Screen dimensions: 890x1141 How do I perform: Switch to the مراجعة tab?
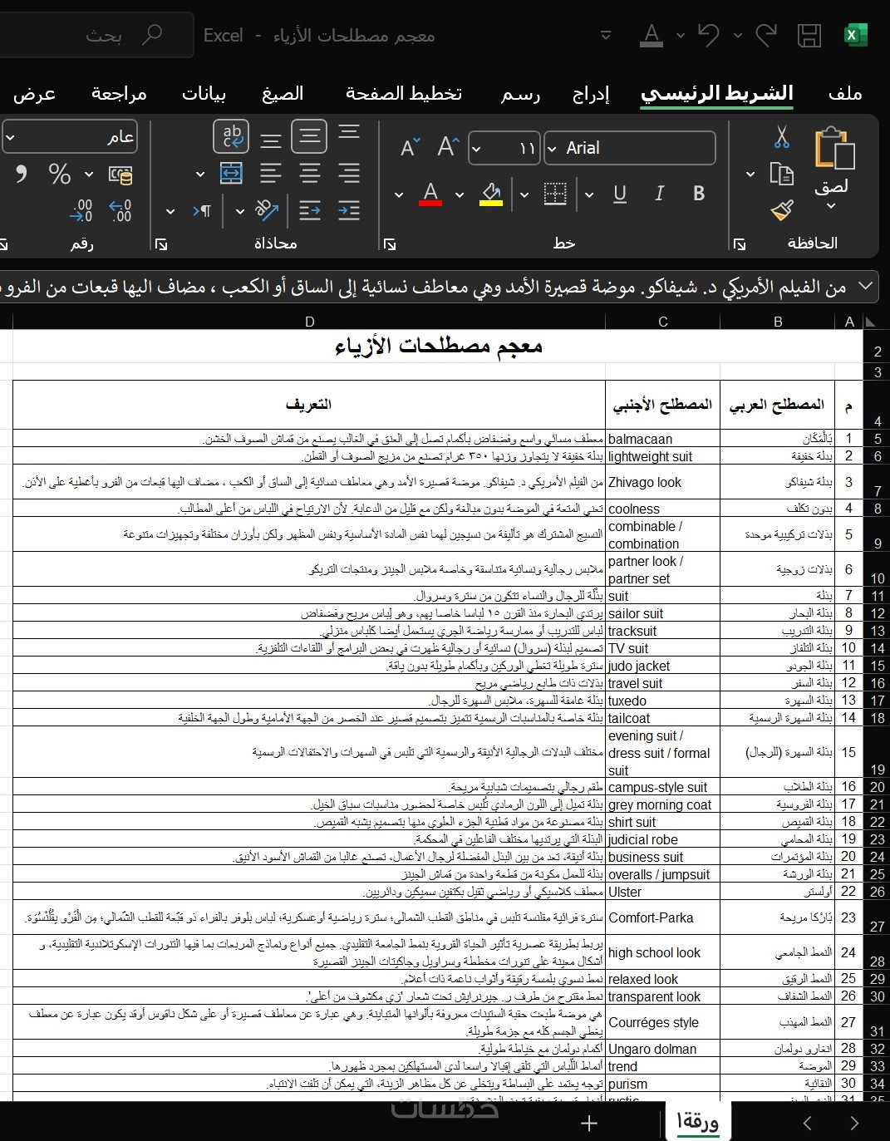coord(119,94)
